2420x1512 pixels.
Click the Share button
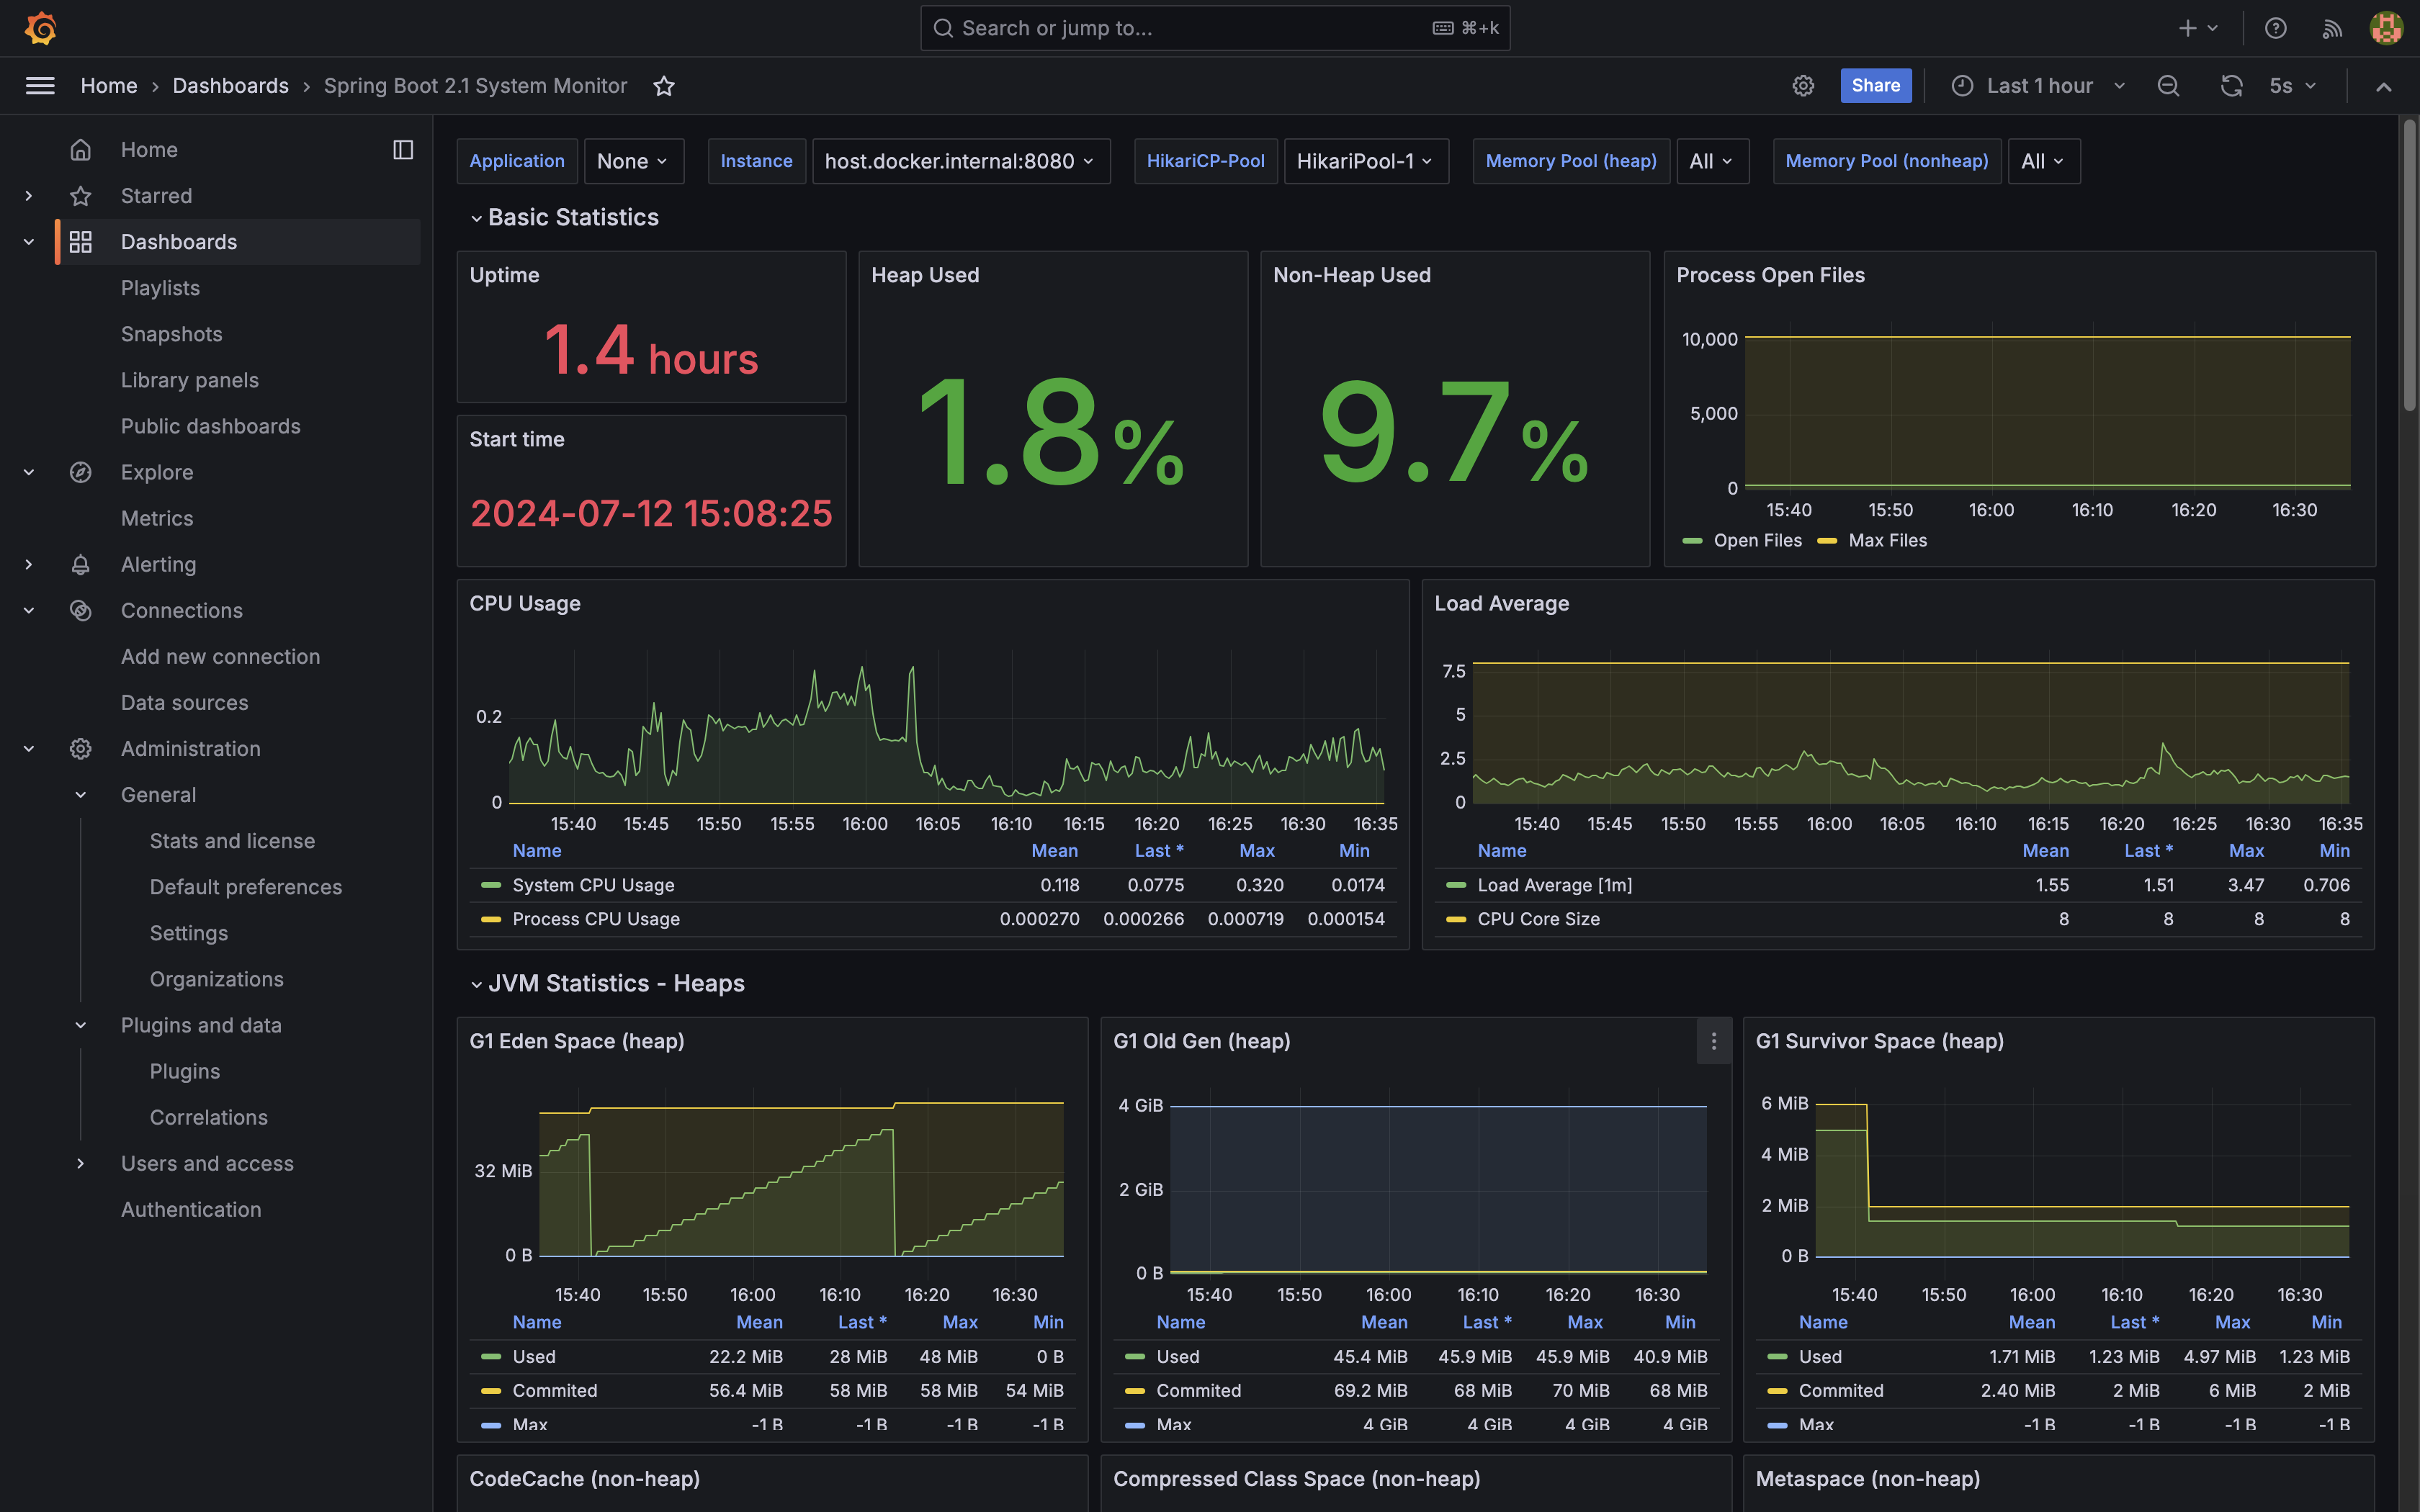[1875, 86]
